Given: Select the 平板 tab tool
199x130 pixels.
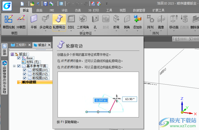Looking at the screenshot, I should [x=34, y=22].
